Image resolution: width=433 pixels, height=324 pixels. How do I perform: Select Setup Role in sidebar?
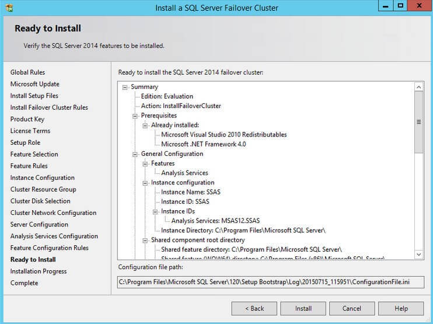point(25,142)
